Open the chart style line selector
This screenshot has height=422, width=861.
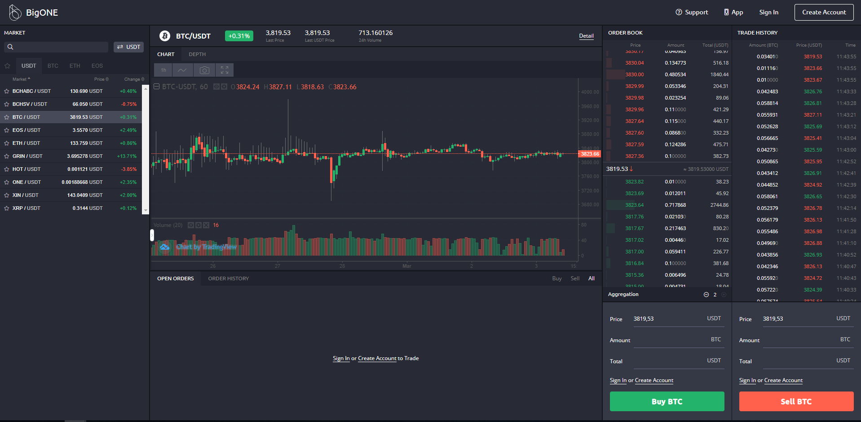182,70
